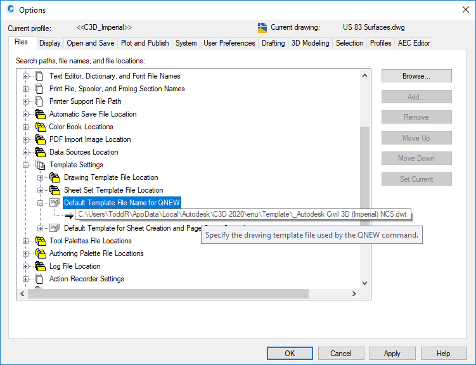Viewport: 476px width, 365px height.
Task: Expand the Drawing Template File Location node
Action: tap(40, 178)
